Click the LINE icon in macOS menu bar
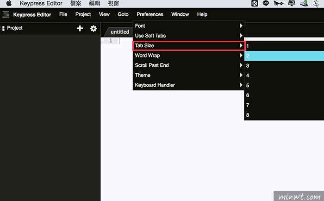 (266, 3)
